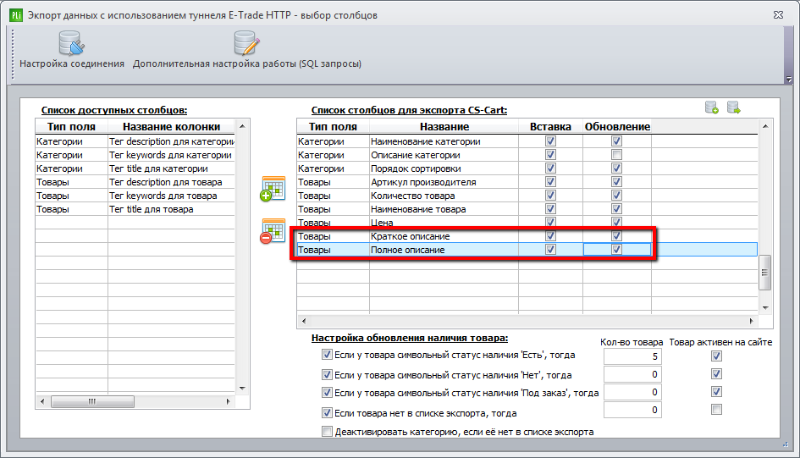Toggle Товар активен for 'Нет' status

click(x=717, y=374)
